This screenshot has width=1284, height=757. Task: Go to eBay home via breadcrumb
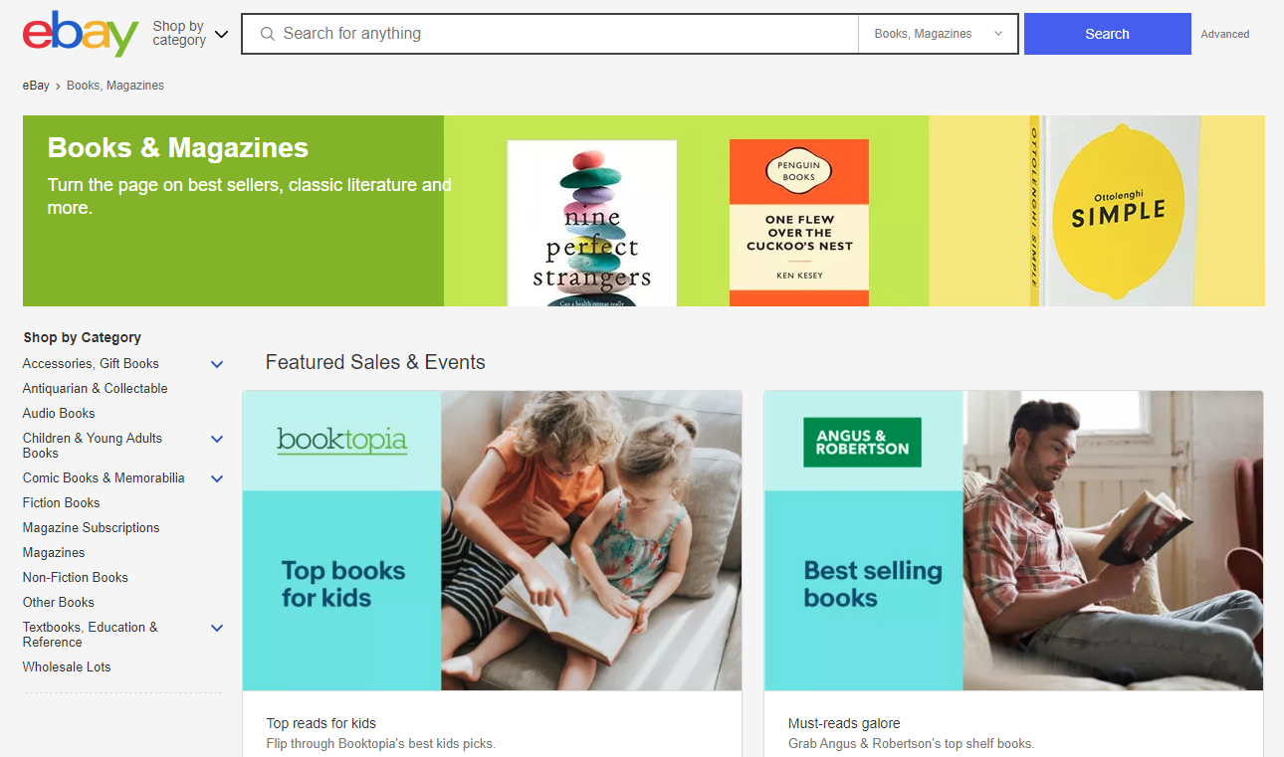click(x=36, y=86)
